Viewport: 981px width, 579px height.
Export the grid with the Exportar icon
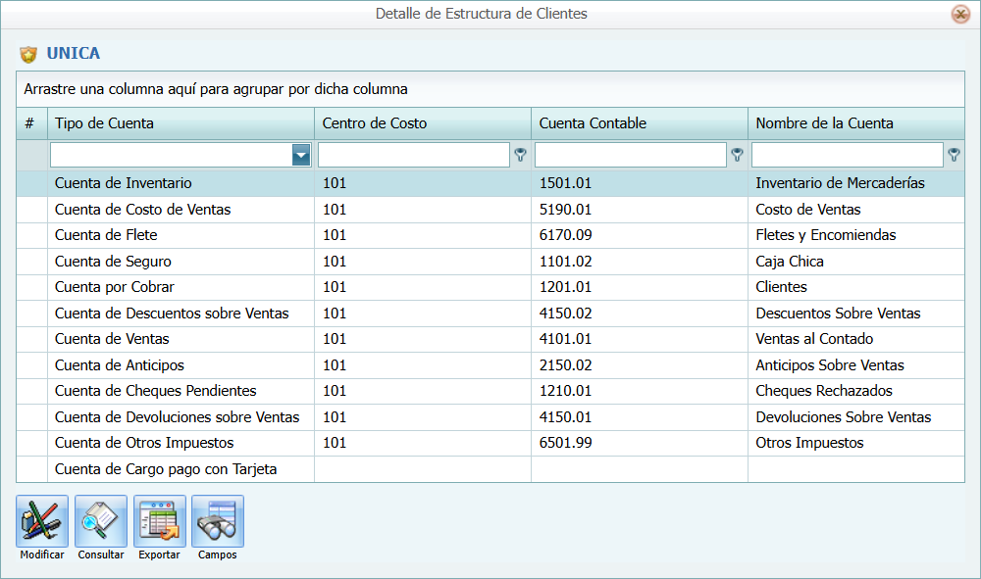(x=159, y=520)
